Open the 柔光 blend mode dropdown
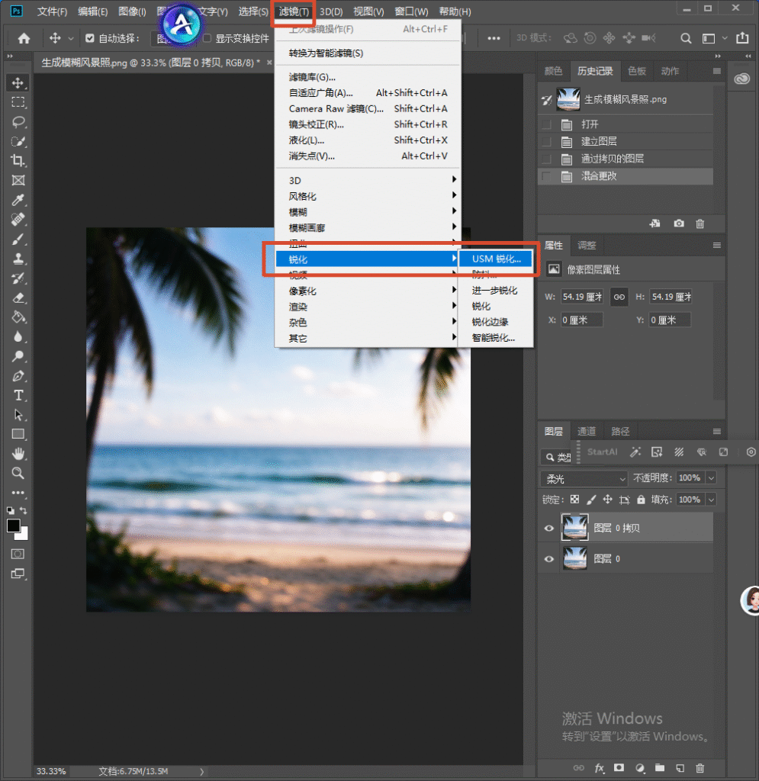 [x=584, y=479]
